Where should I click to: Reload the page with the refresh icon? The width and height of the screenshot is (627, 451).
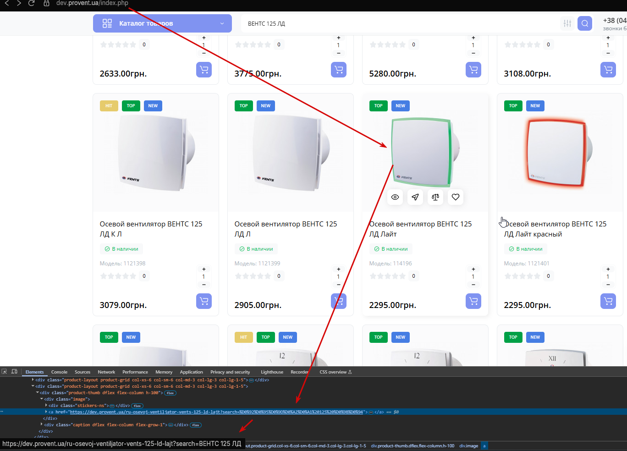(31, 3)
